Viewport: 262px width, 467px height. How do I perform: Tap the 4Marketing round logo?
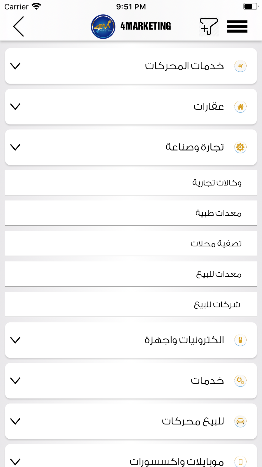103,27
